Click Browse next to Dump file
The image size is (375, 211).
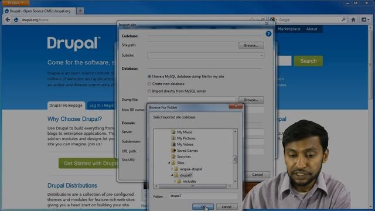[251, 100]
